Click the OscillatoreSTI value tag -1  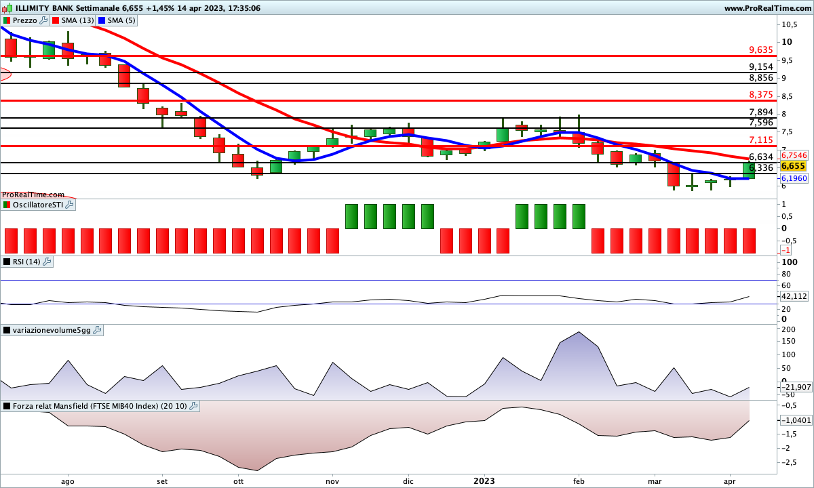pos(786,250)
